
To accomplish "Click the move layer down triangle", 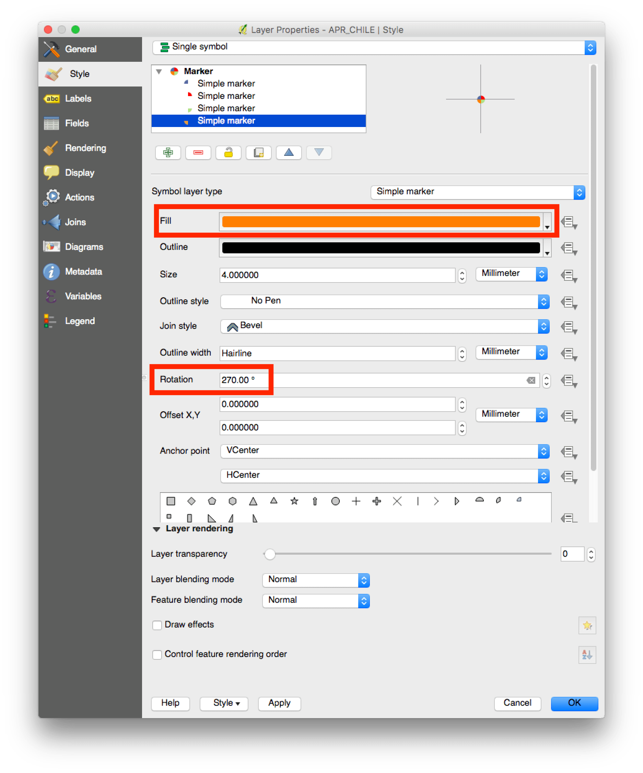I will (x=319, y=152).
